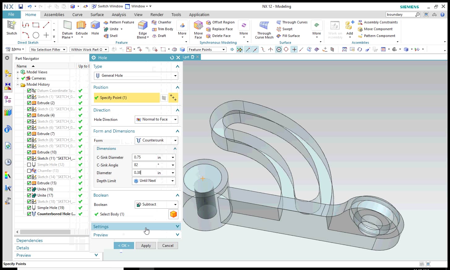Image resolution: width=450 pixels, height=270 pixels.
Task: Click the C-Sink Diameter input field
Action: coord(144,157)
